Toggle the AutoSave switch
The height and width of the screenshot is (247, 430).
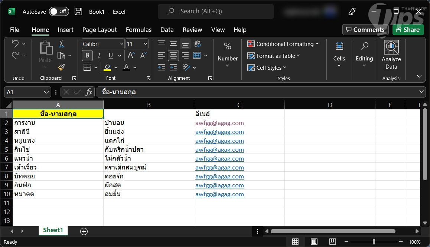tap(59, 11)
